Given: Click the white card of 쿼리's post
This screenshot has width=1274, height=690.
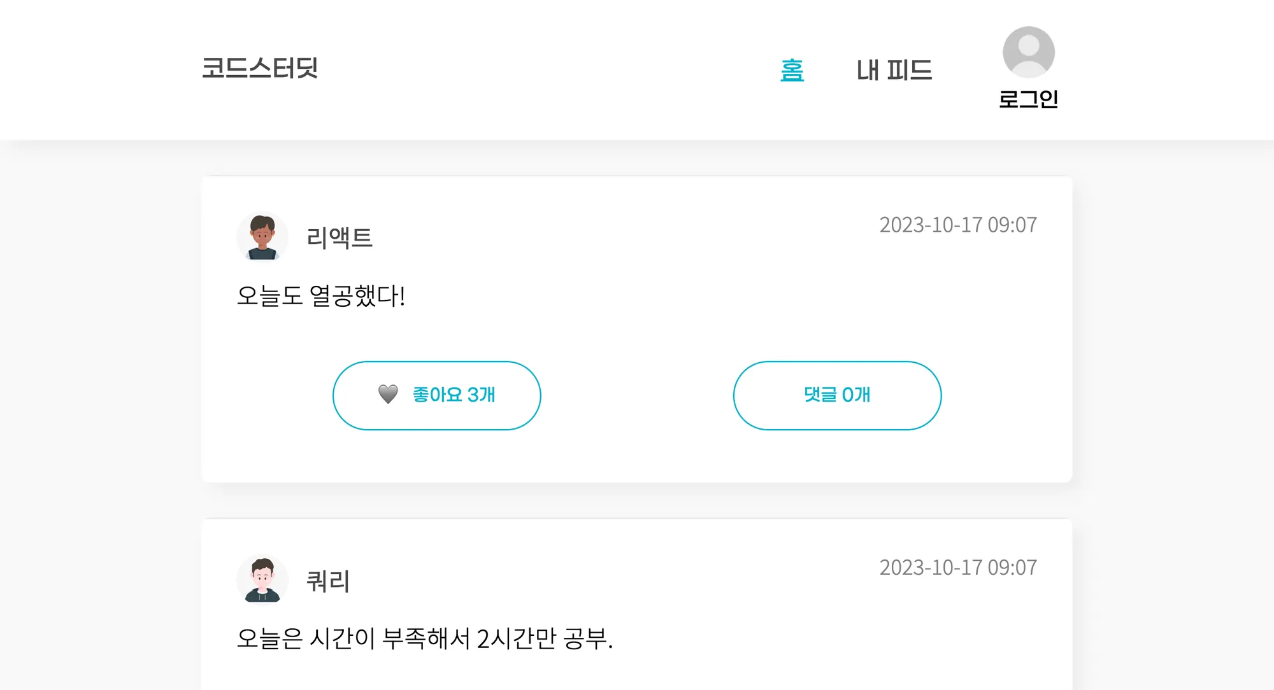Looking at the screenshot, I should tap(637, 605).
